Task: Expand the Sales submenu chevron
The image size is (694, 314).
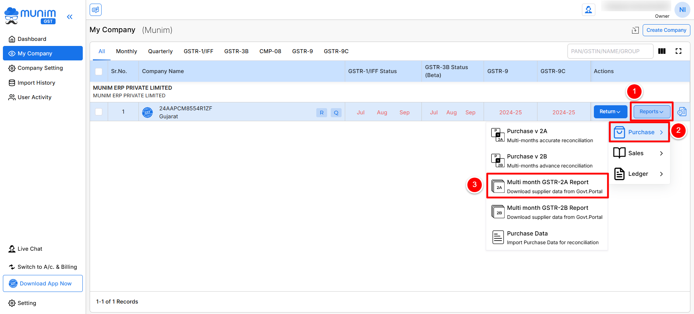Action: (661, 153)
